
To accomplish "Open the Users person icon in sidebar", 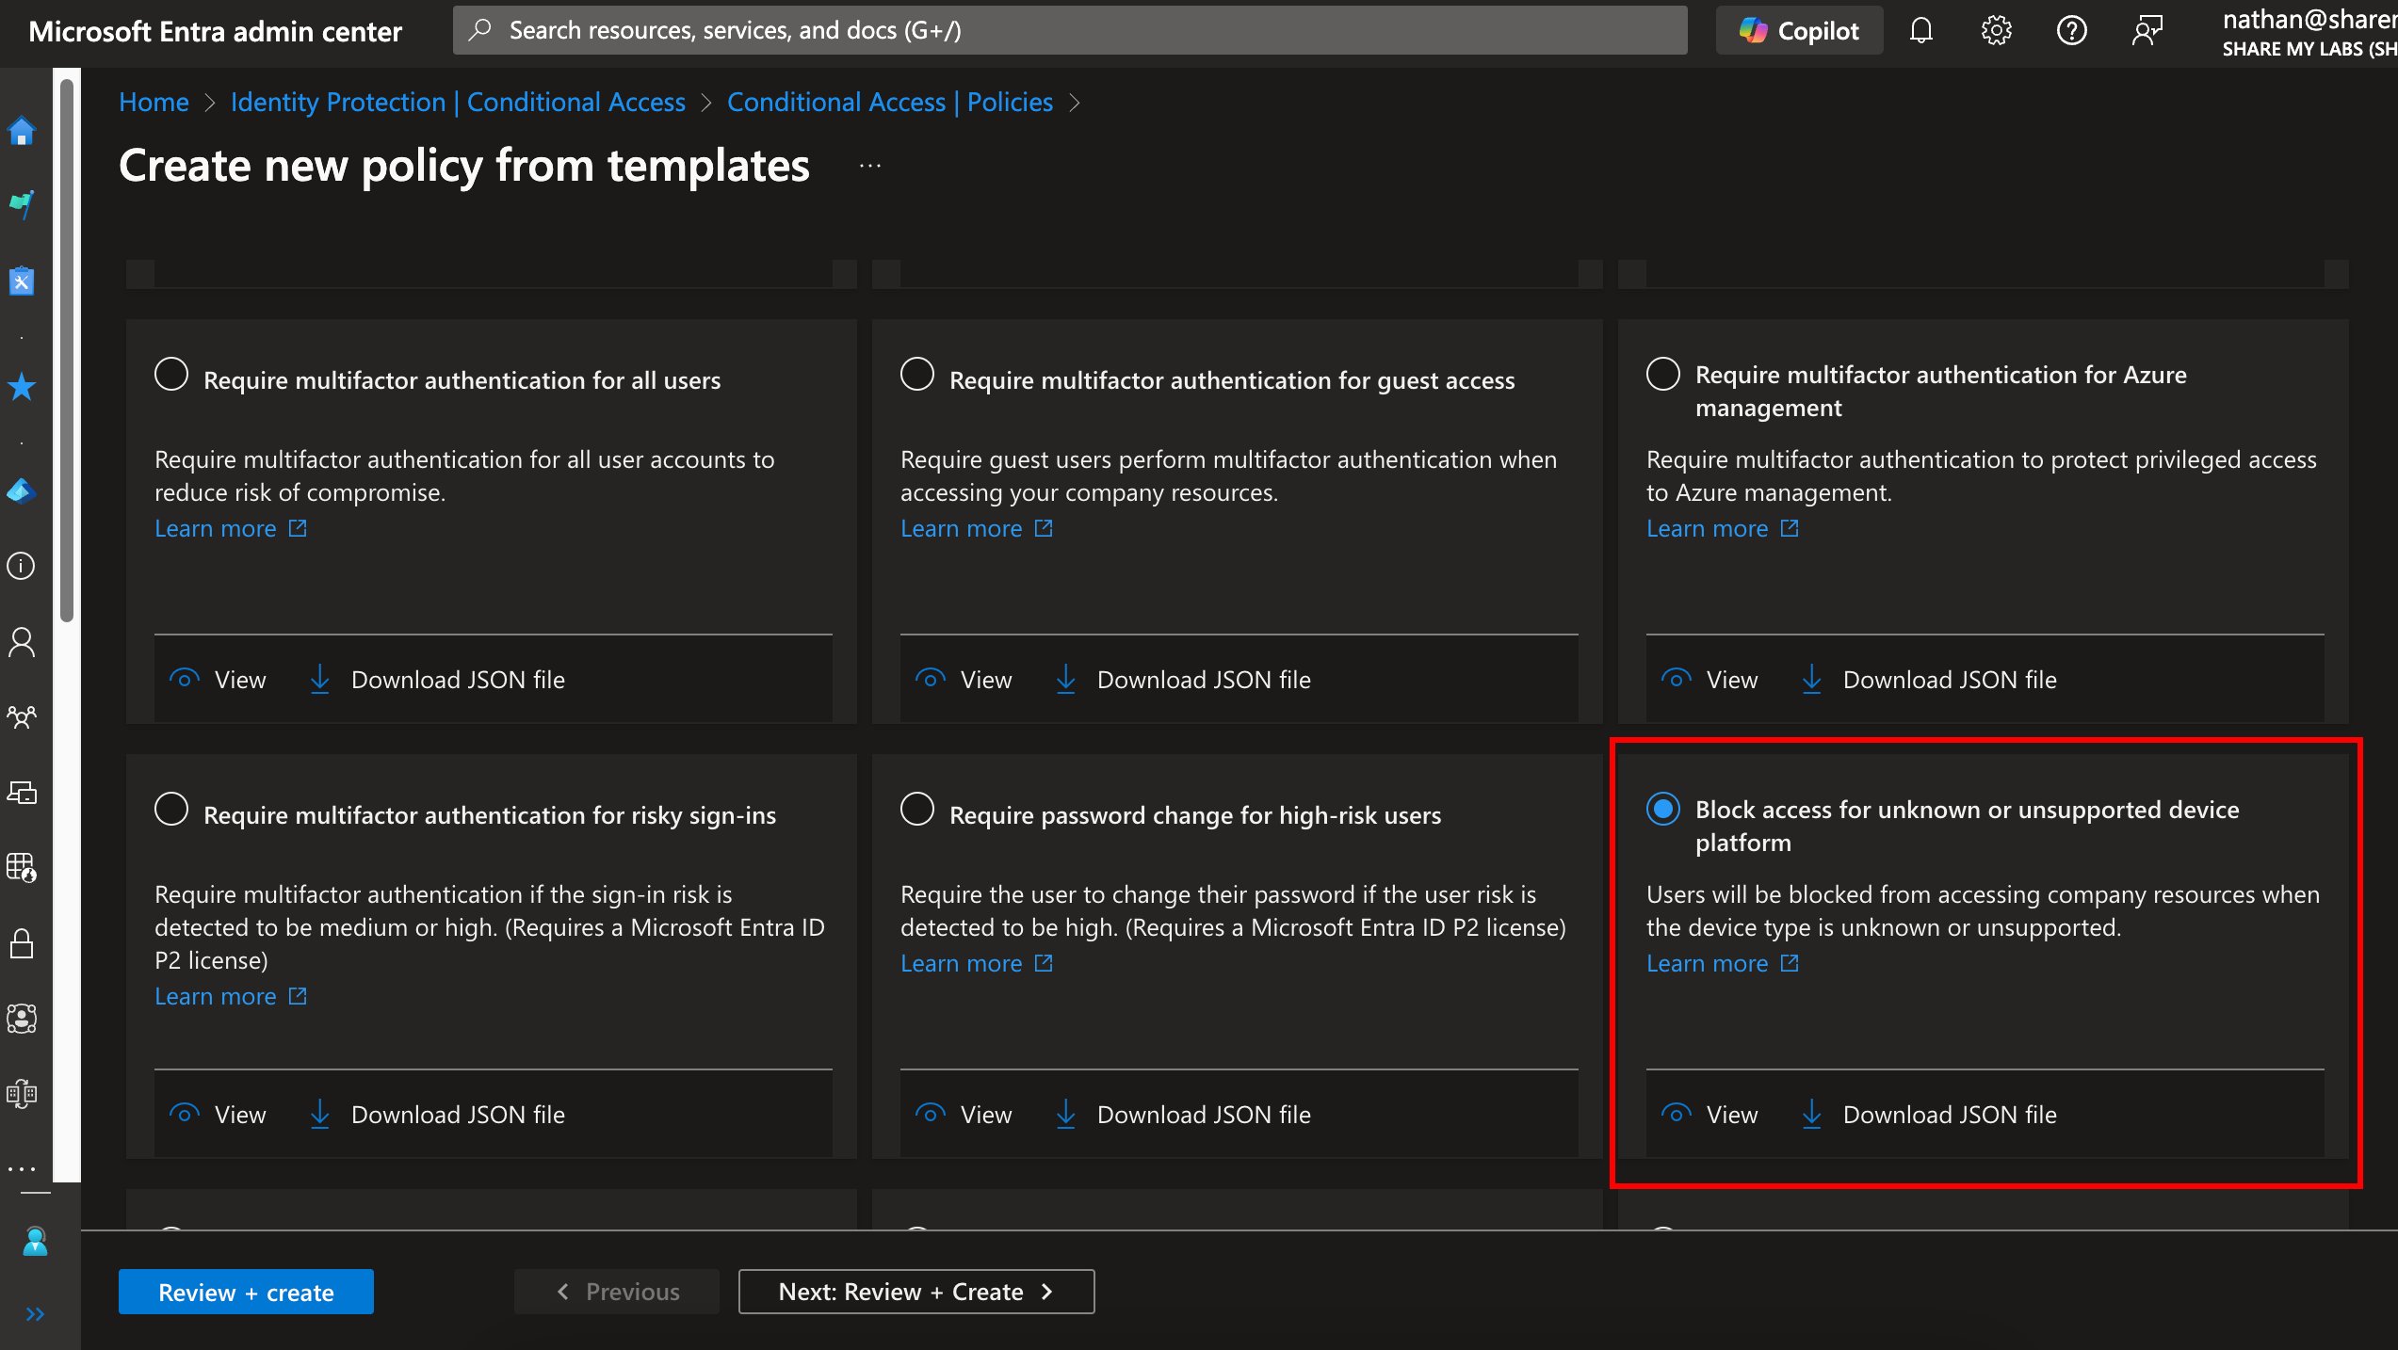I will (x=22, y=642).
